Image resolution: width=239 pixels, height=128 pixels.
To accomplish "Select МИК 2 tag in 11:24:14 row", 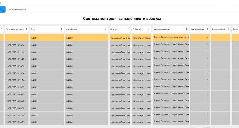I will click(x=47, y=45).
